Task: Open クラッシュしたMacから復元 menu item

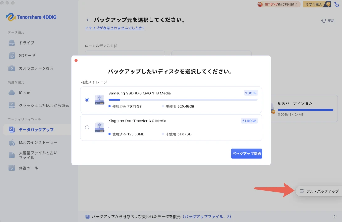Action: [37, 105]
